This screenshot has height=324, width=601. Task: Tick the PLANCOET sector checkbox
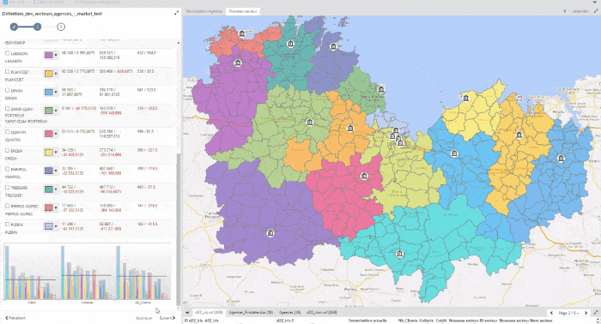coord(7,71)
